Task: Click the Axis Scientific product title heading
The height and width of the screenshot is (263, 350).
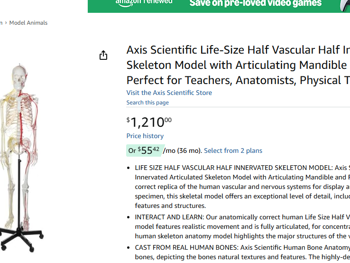Action: [238, 65]
